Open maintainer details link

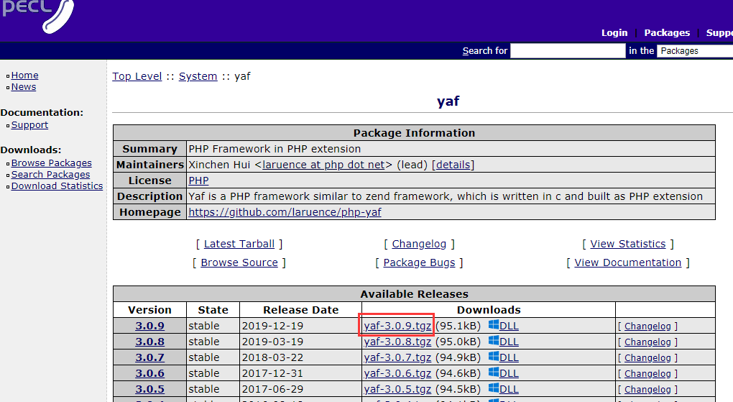(x=453, y=165)
